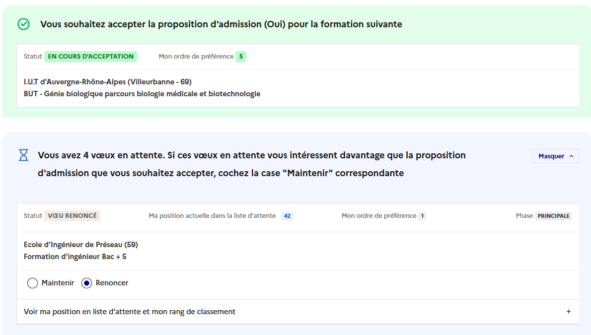Screen dimensions: 591x335
Task: Click 'Formation d'ingénieur Bac + 5' text
Action: click(75, 257)
